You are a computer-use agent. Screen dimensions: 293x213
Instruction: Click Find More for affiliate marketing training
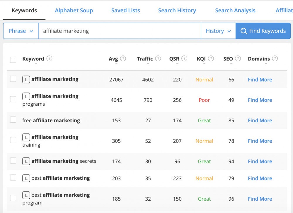pos(260,141)
